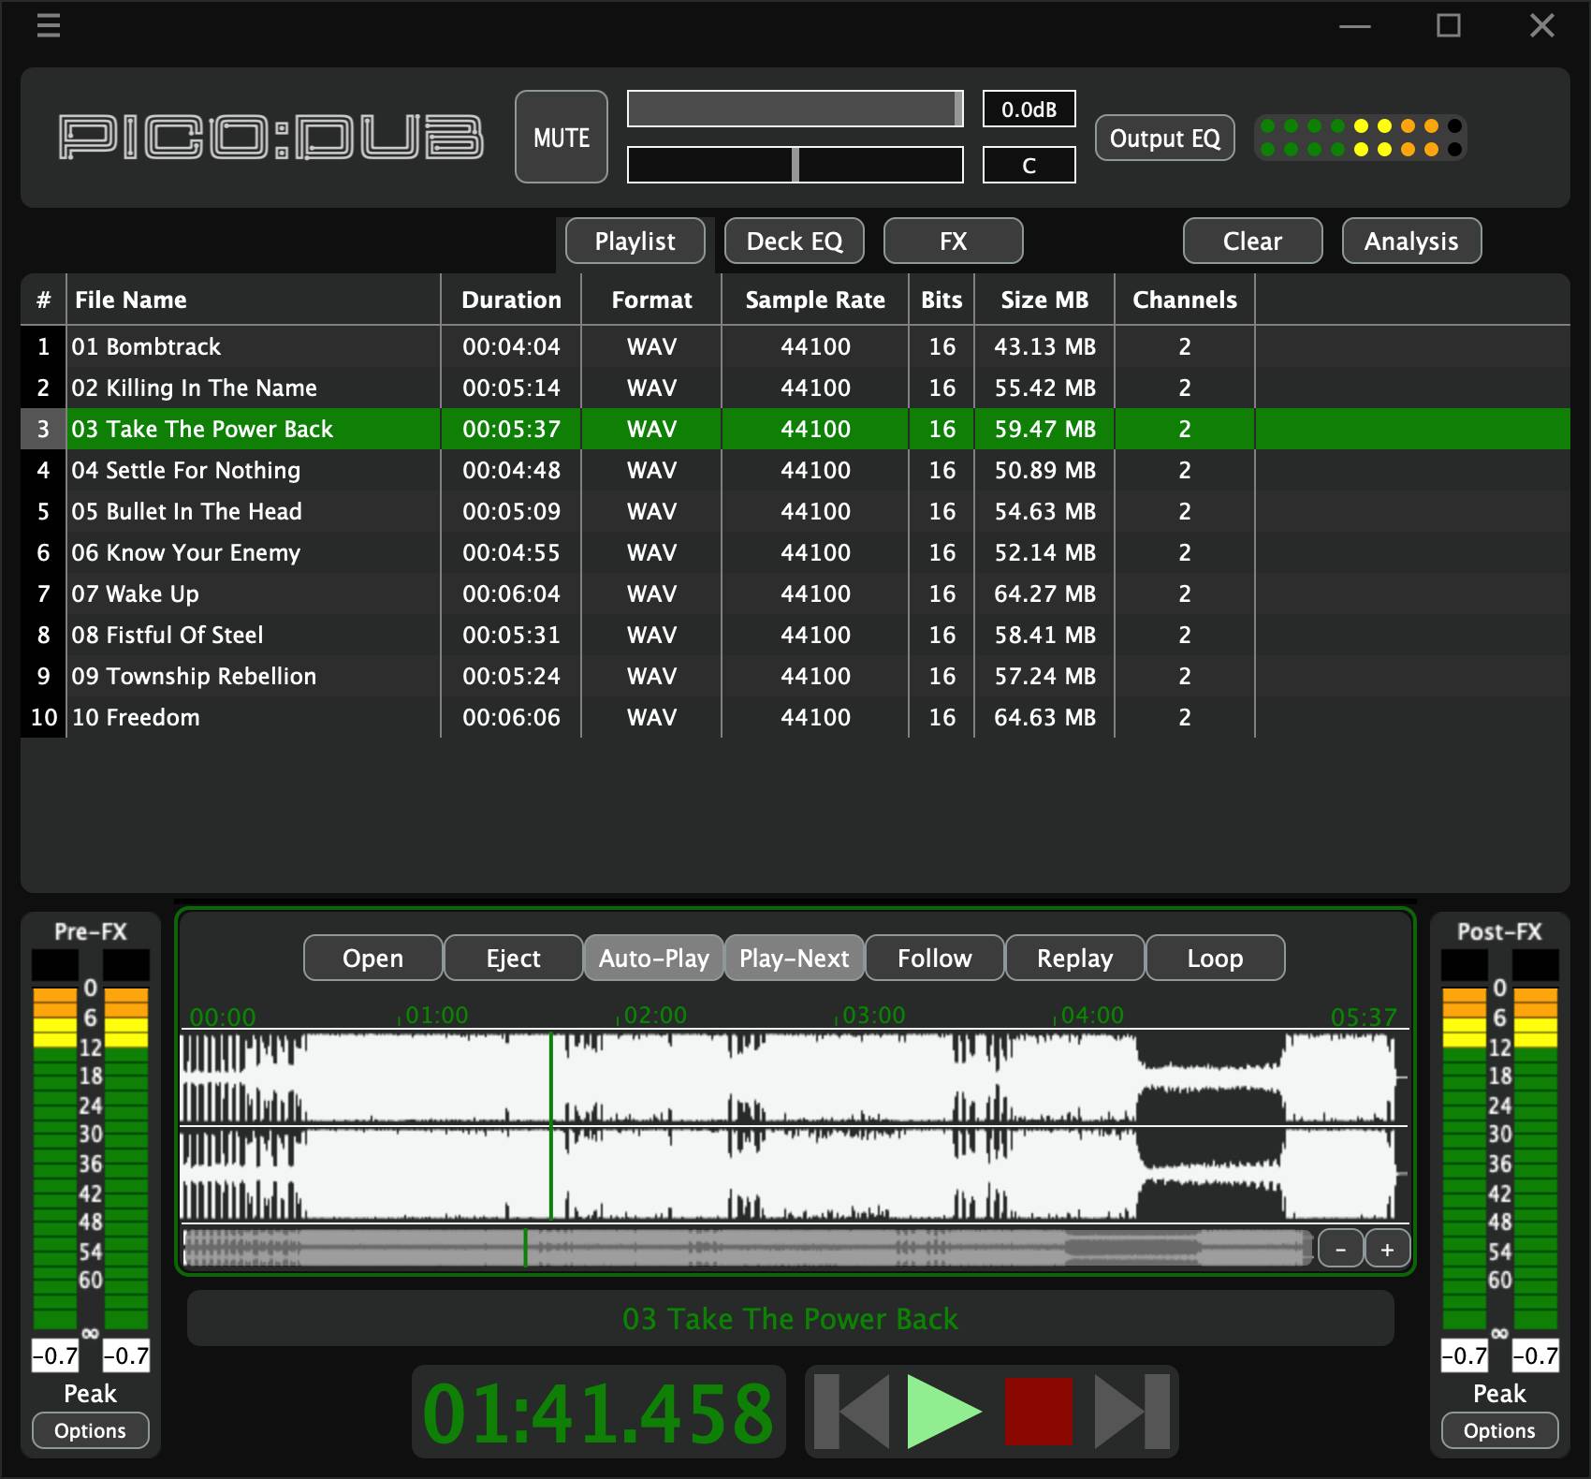The width and height of the screenshot is (1591, 1479).
Task: Switch to the Deck EQ tab
Action: click(794, 241)
